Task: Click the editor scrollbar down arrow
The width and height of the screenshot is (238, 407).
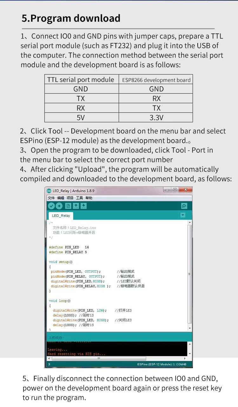Action: click(190, 328)
